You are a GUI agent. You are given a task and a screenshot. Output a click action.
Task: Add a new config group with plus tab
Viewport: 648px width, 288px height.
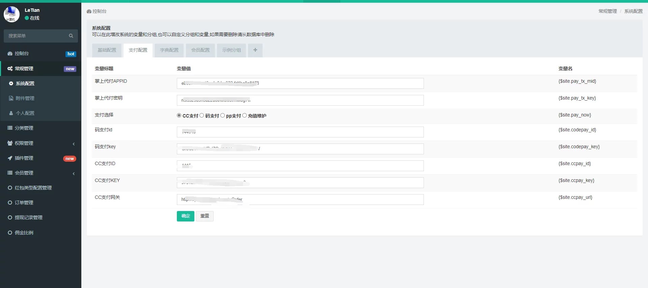[x=255, y=50]
